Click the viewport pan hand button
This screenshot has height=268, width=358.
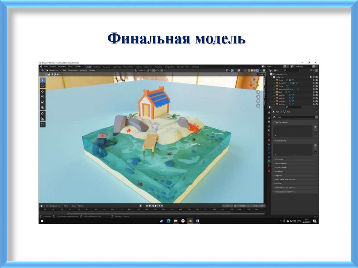[x=258, y=96]
